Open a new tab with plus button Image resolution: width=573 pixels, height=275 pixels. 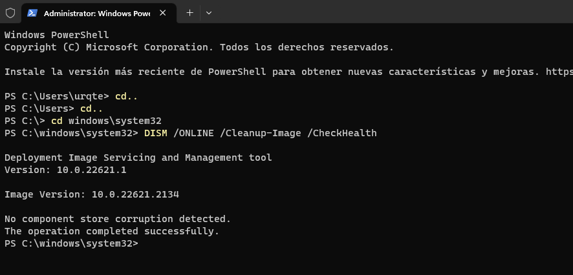(189, 13)
